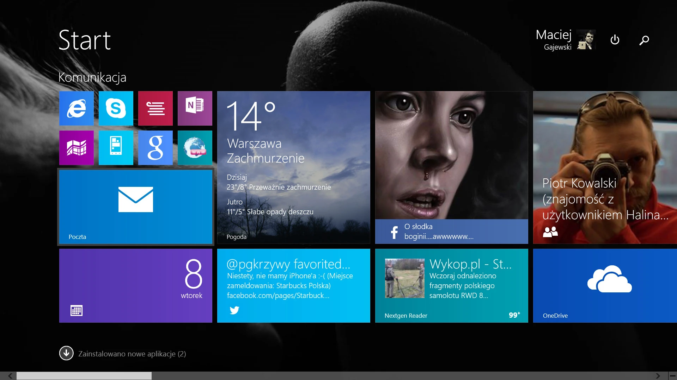Click the horizontal scrollbar thumb
The image size is (677, 380).
pos(84,376)
